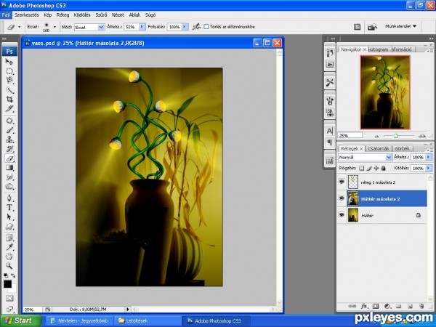Open the Fájl menu
The height and width of the screenshot is (327, 436).
tap(6, 15)
